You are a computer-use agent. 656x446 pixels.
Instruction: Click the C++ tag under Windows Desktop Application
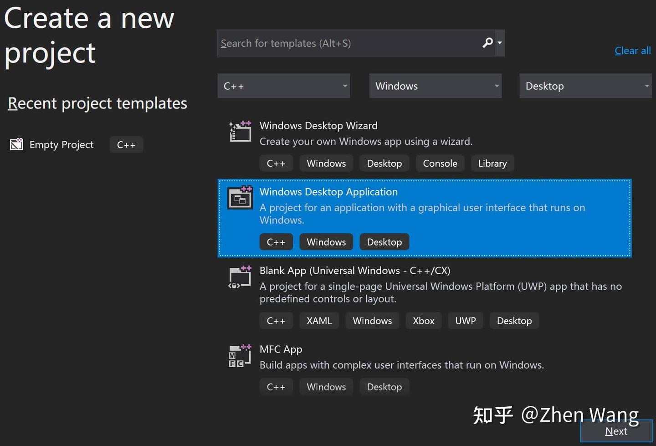(276, 242)
